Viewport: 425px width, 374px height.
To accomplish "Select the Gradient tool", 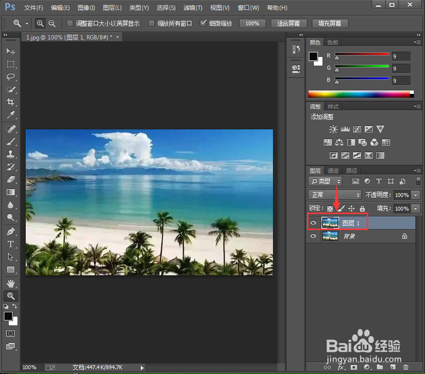I will [11, 192].
